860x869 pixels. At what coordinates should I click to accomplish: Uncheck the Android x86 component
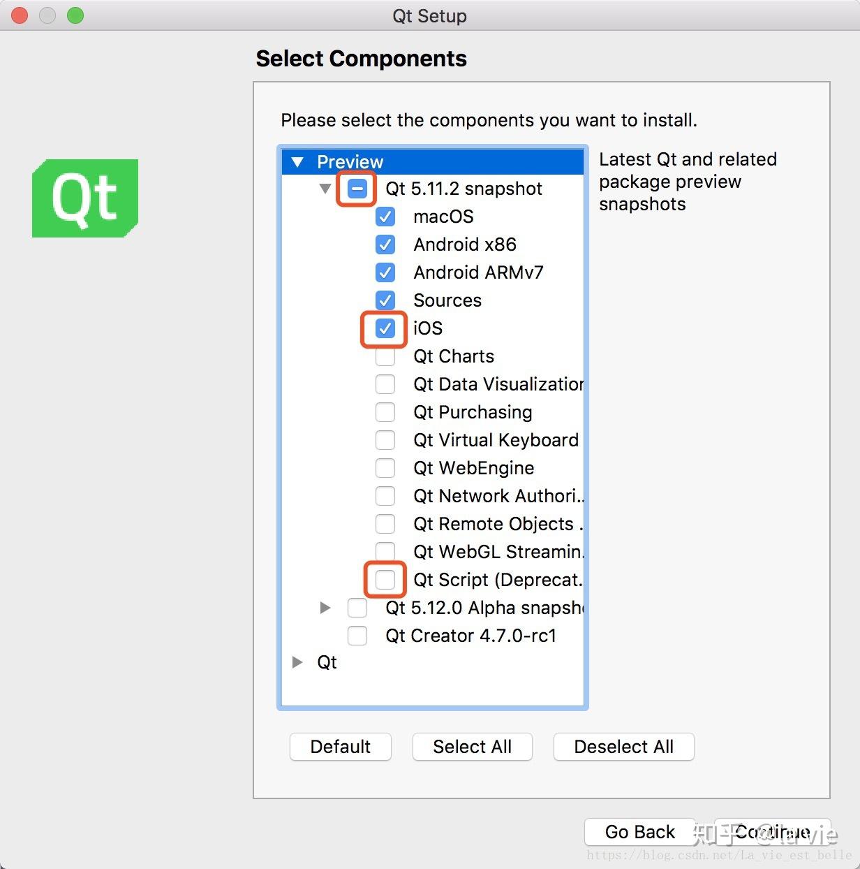(385, 244)
